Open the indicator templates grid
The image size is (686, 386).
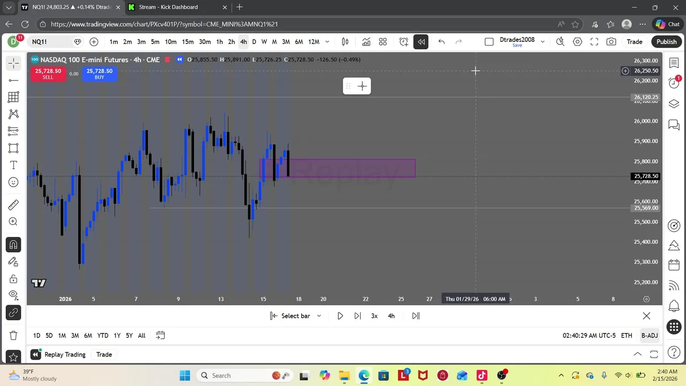383,42
